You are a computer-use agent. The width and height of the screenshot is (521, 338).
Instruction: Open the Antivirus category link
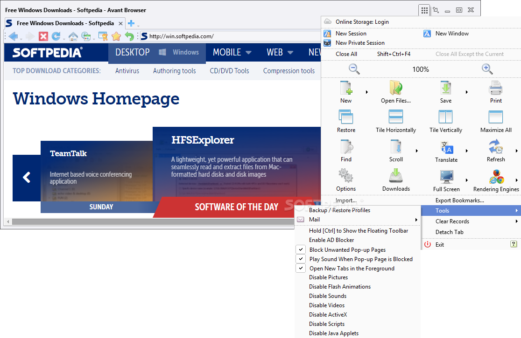pyautogui.click(x=127, y=71)
